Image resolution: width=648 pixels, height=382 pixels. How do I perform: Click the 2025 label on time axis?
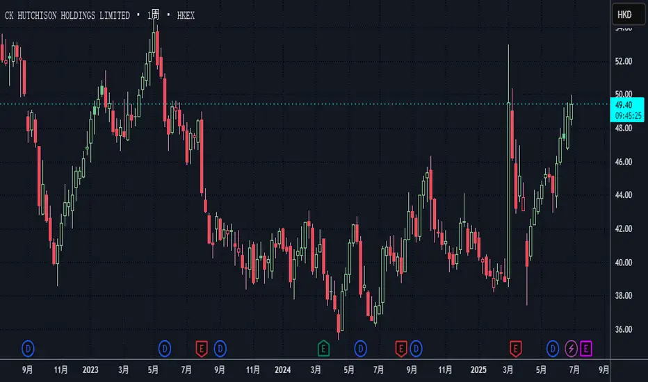tap(478, 369)
